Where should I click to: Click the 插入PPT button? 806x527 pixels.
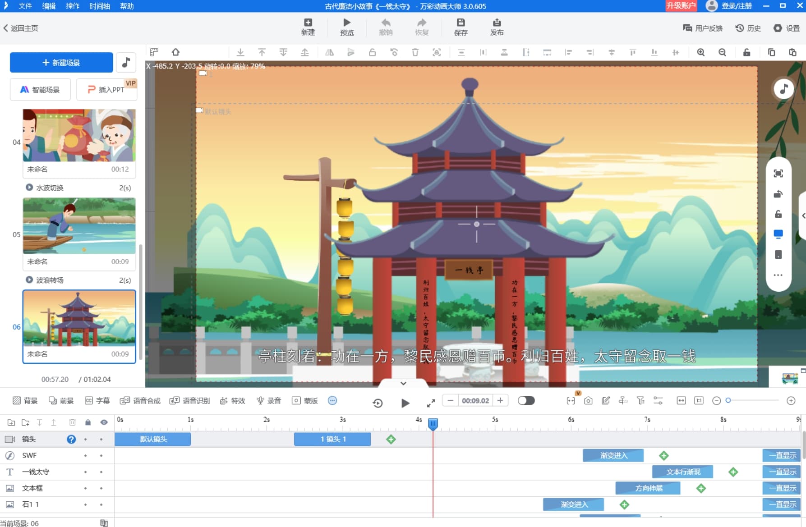point(106,89)
